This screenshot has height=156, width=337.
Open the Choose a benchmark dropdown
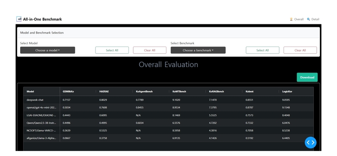pyautogui.click(x=198, y=50)
